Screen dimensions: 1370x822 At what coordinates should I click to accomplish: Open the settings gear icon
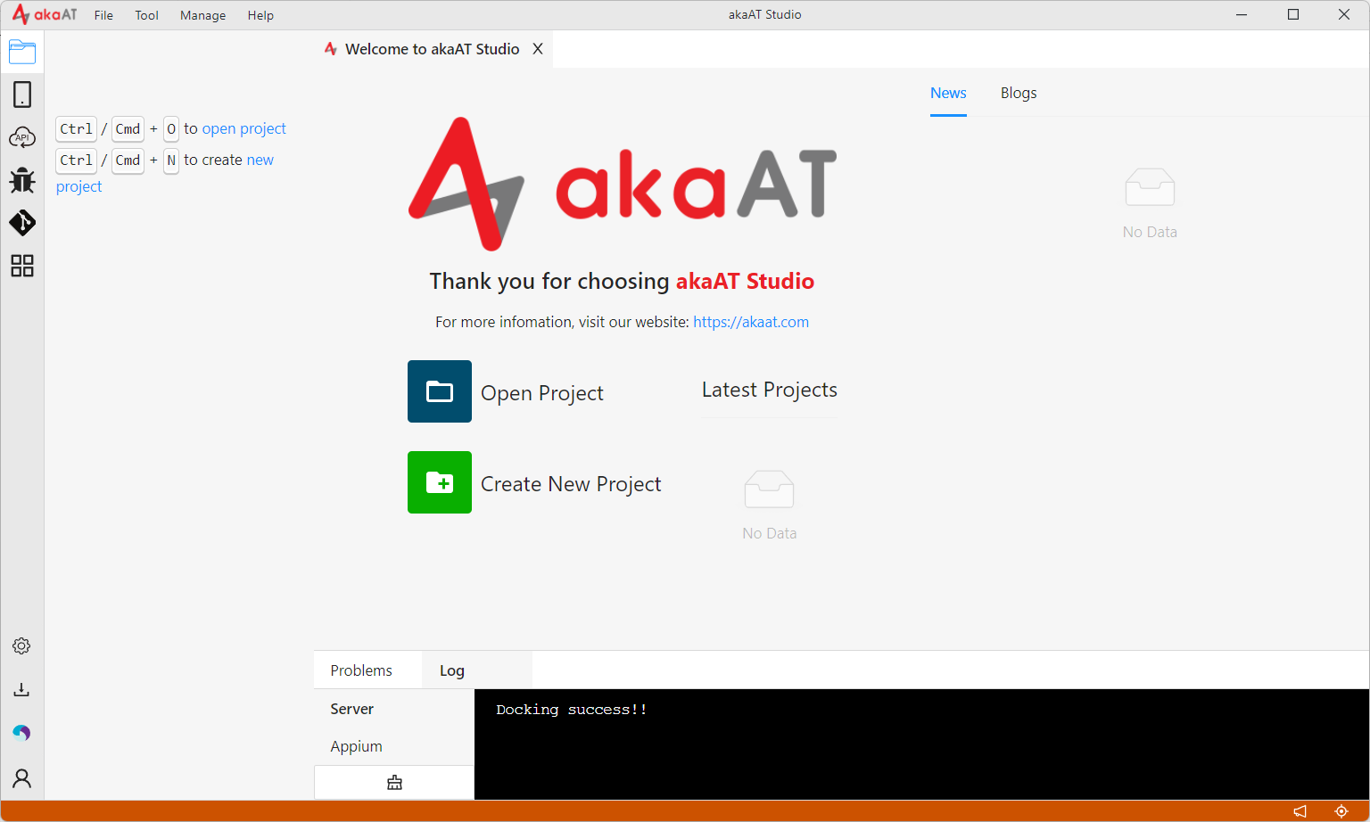(21, 646)
